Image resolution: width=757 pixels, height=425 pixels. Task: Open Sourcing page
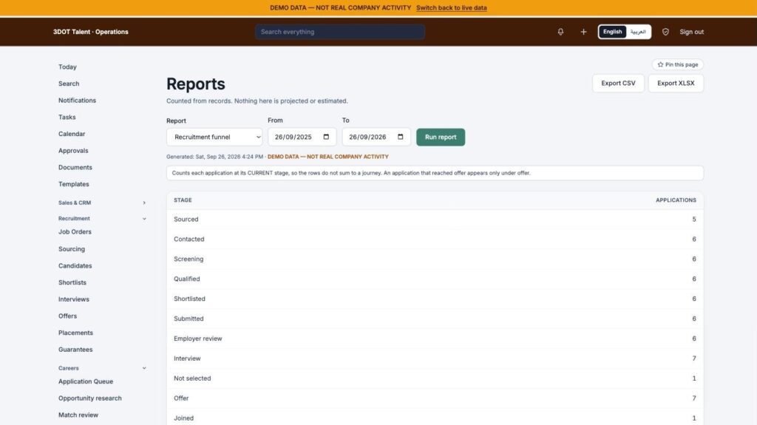(x=72, y=249)
